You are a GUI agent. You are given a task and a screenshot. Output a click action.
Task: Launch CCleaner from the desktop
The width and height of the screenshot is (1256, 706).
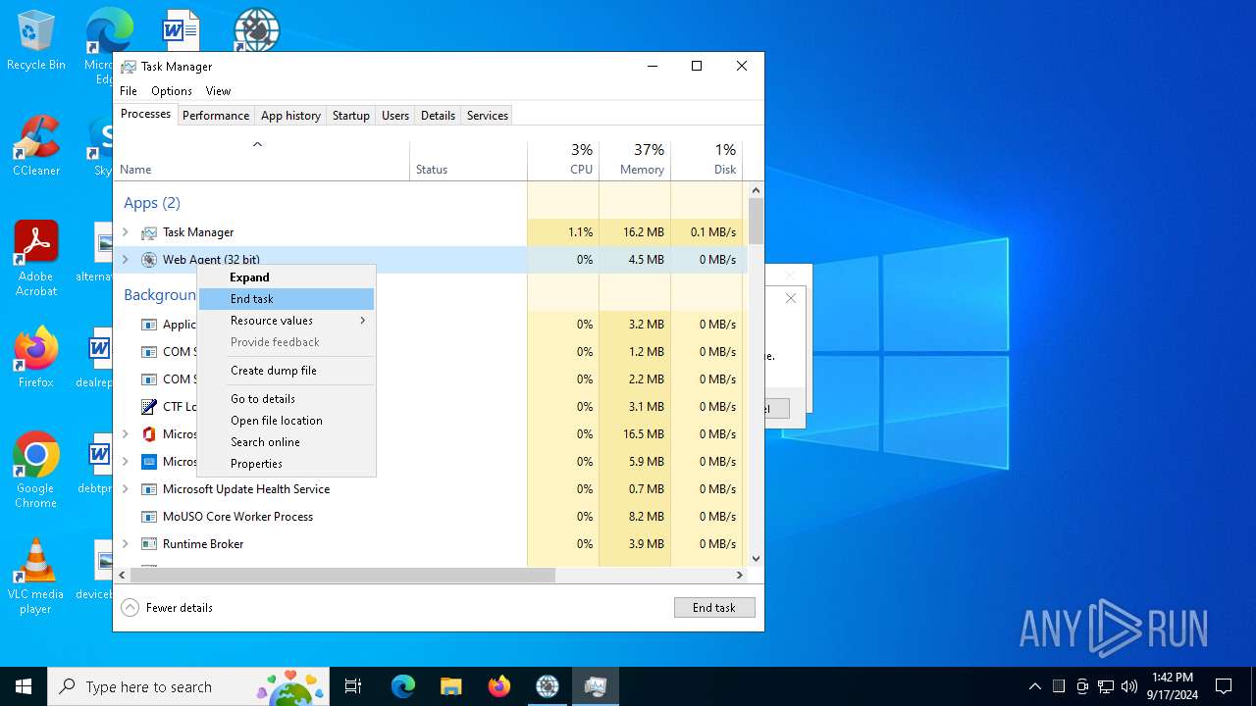36,147
